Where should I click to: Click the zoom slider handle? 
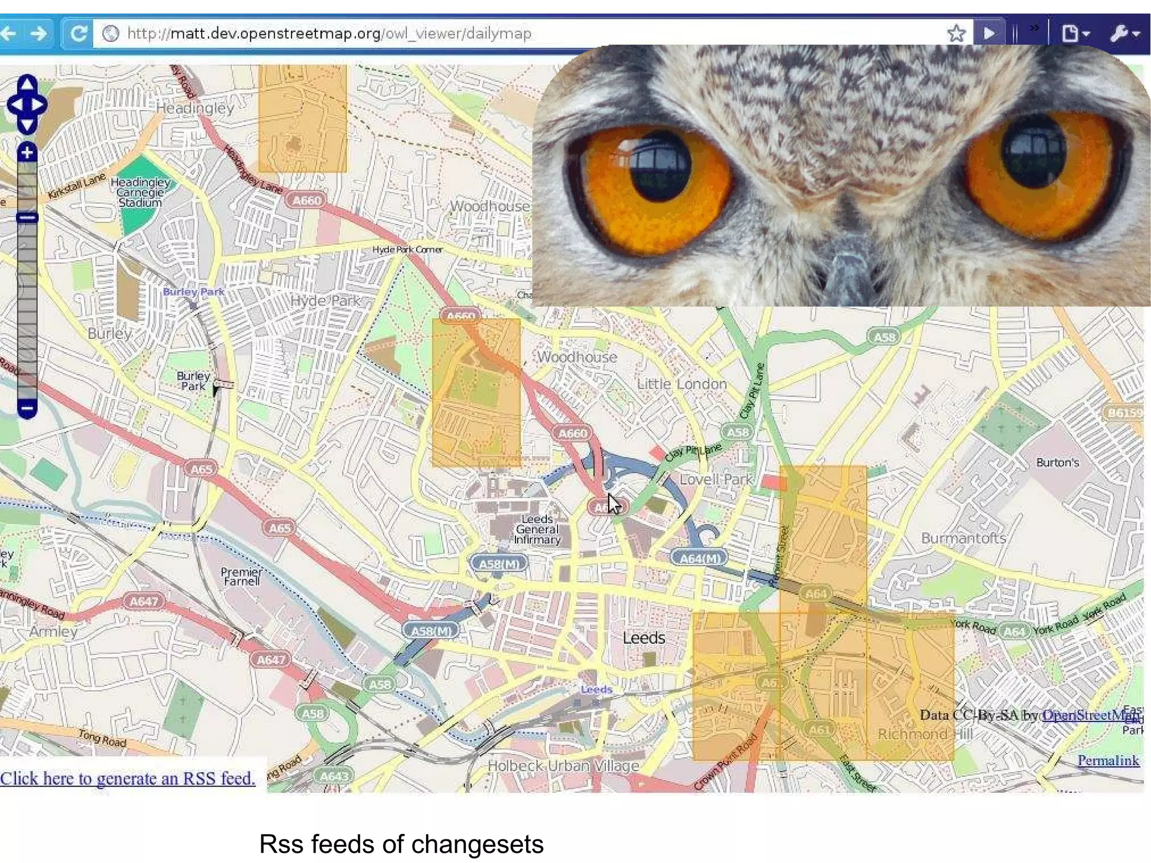tap(27, 218)
